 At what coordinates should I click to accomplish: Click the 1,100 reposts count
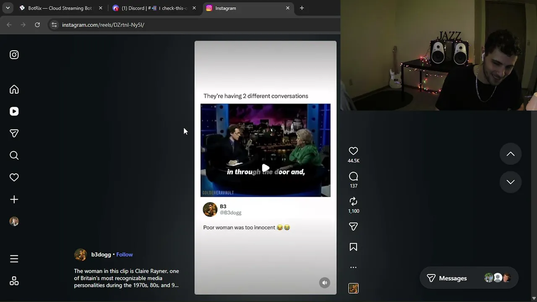pos(353,211)
